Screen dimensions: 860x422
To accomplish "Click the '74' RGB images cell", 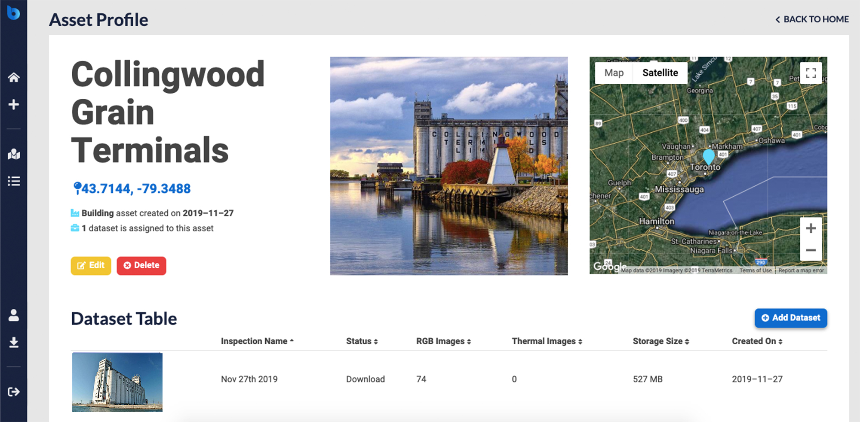I will pos(421,379).
